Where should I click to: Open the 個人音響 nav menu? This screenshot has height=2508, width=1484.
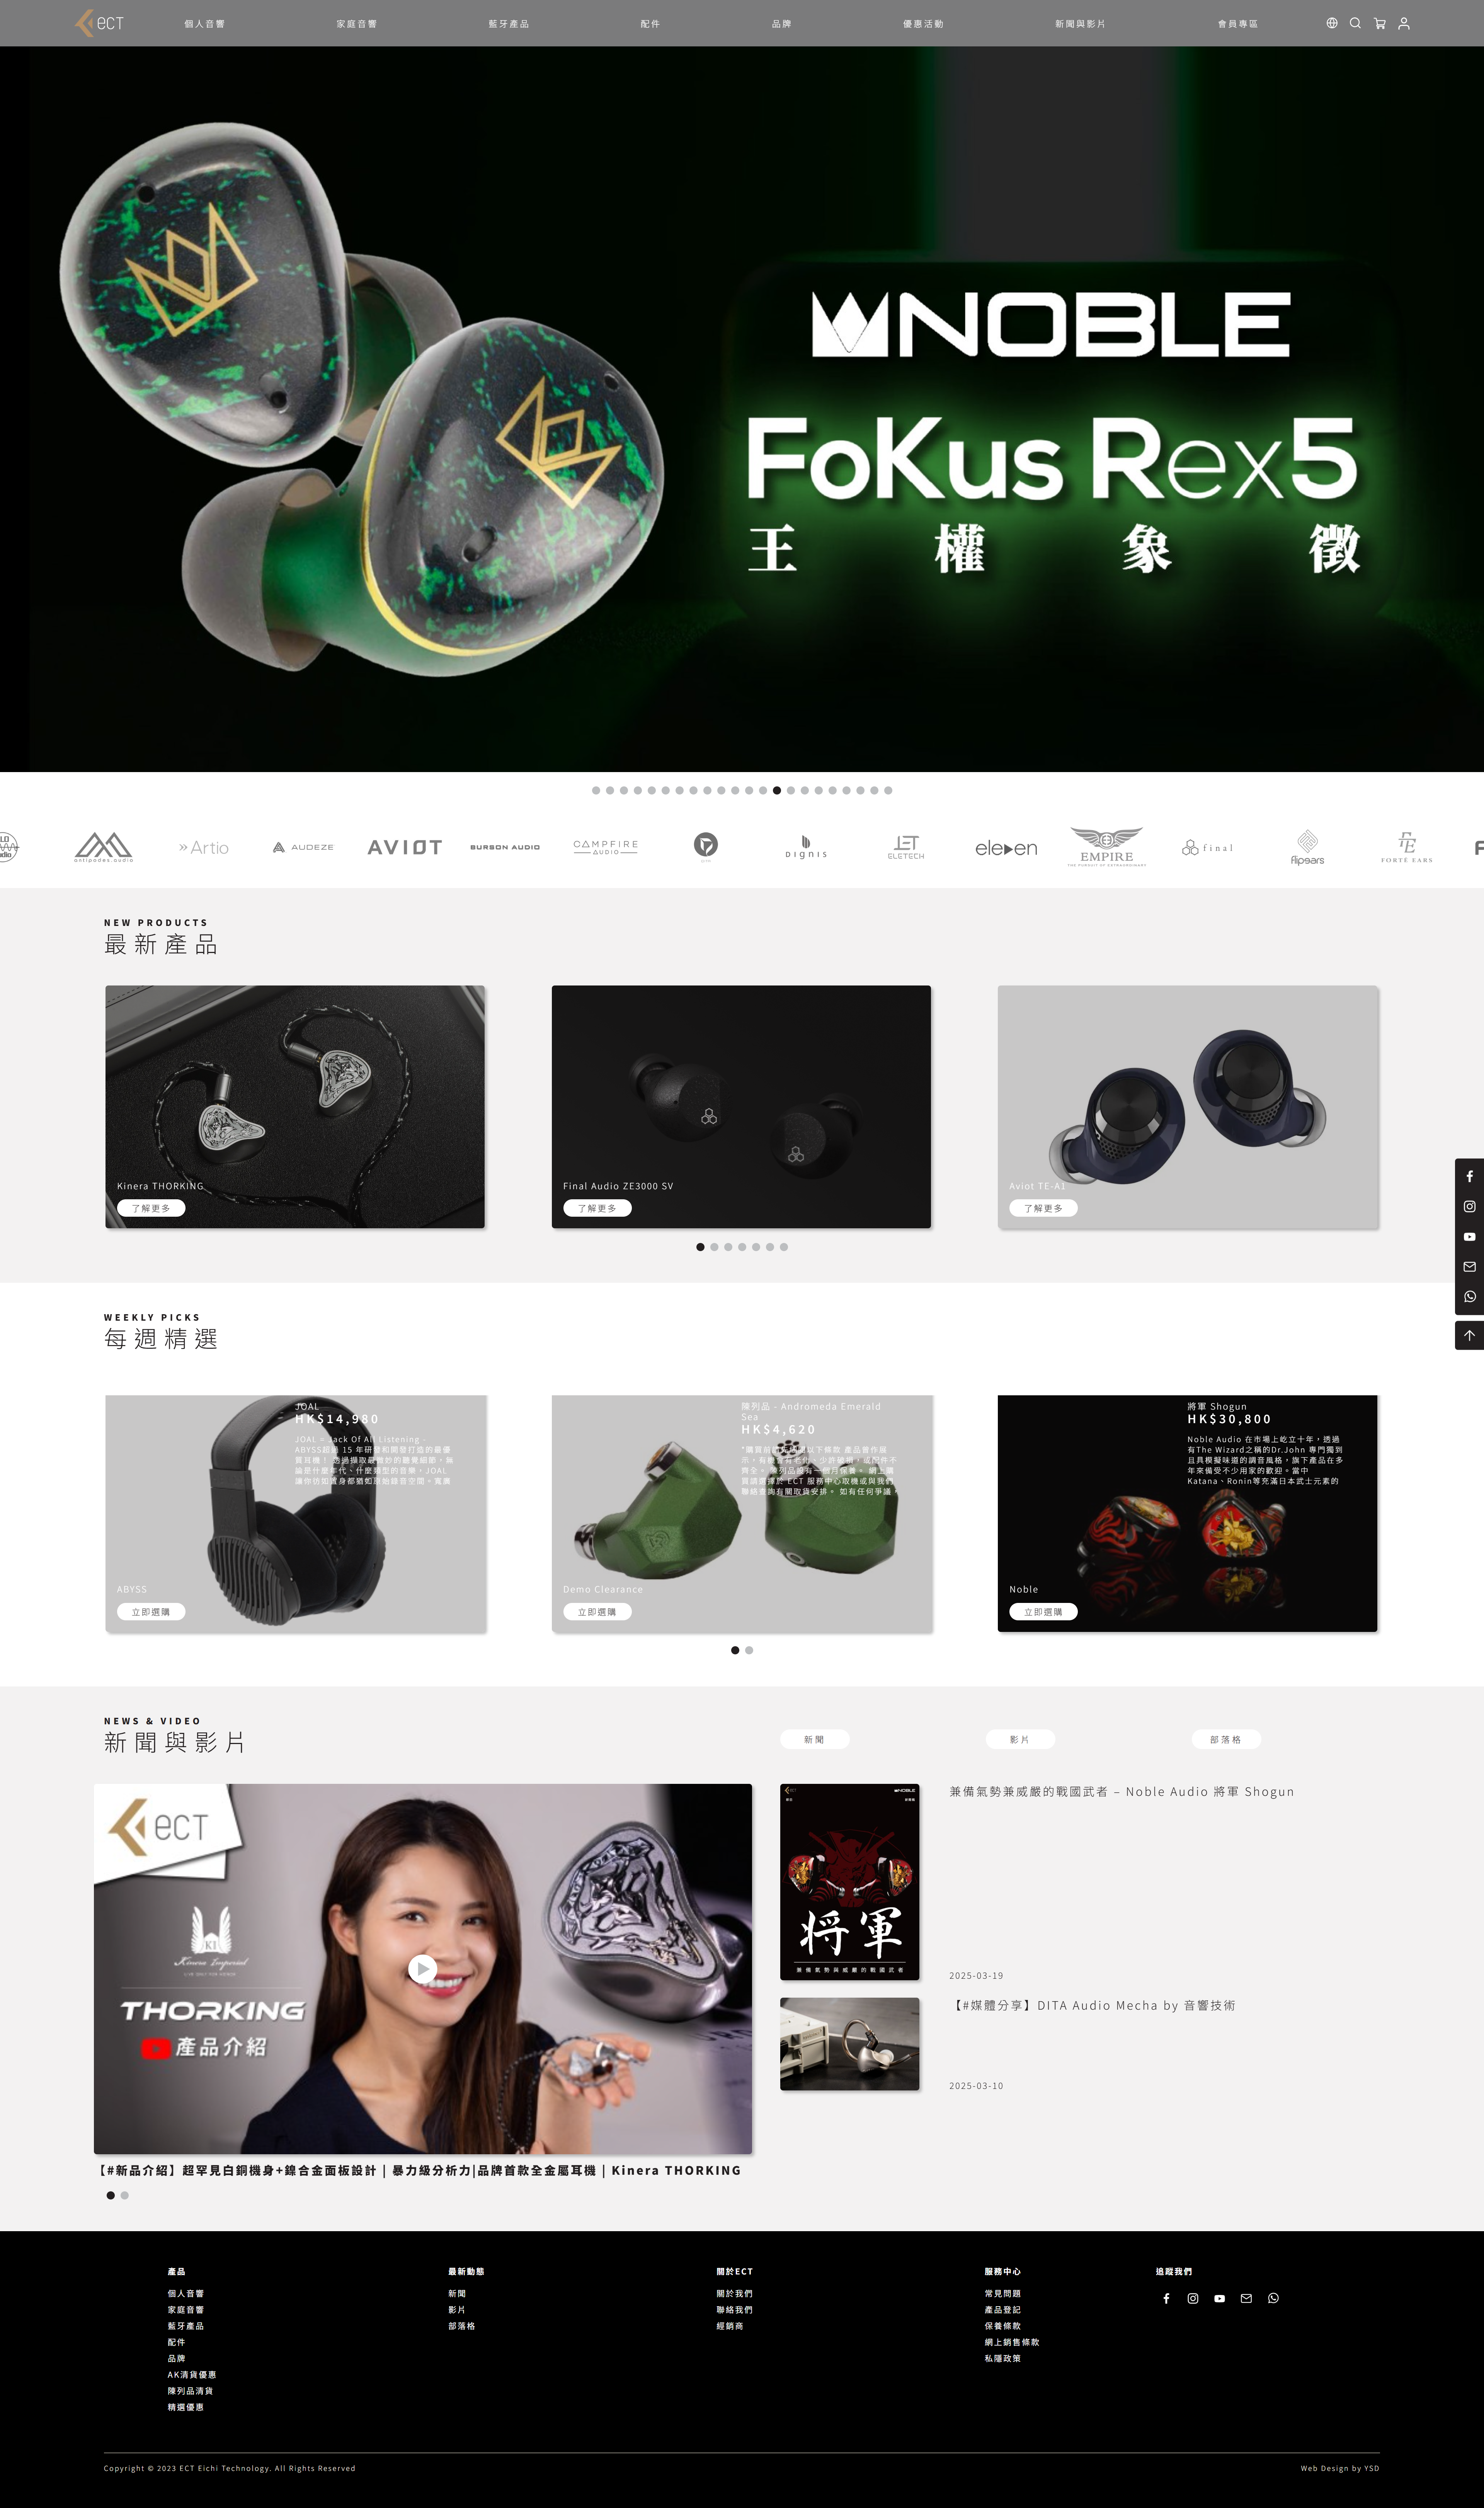click(204, 24)
